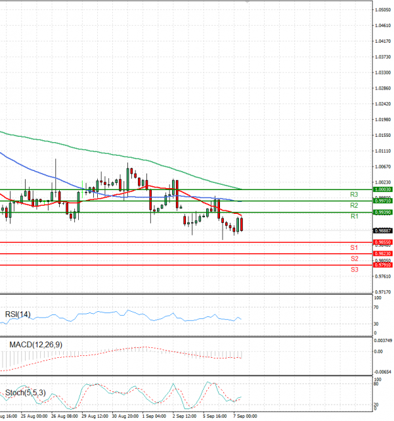Select the current price 0.98887 tag
394x421 pixels.
point(383,231)
